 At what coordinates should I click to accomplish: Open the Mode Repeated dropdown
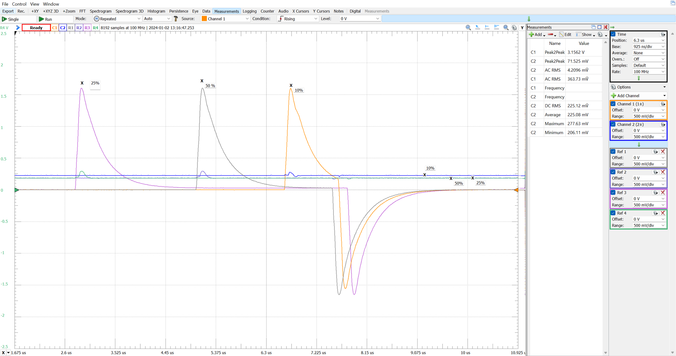(117, 19)
